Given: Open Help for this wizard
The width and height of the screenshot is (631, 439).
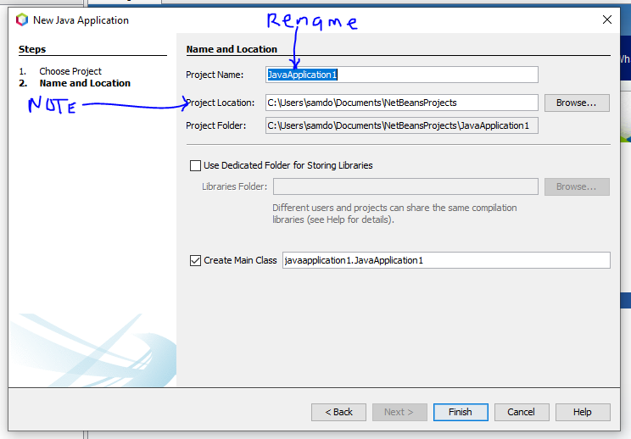Looking at the screenshot, I should tap(583, 413).
